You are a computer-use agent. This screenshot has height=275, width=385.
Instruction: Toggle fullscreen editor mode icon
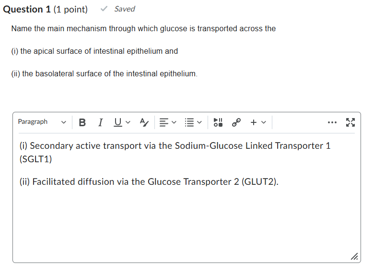(350, 122)
